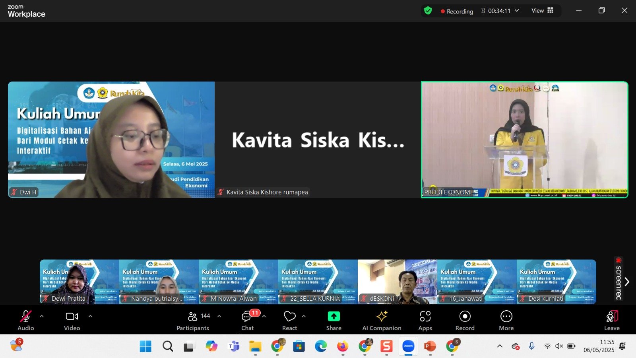636x358 pixels.
Task: Open the Participants panel
Action: tap(193, 321)
